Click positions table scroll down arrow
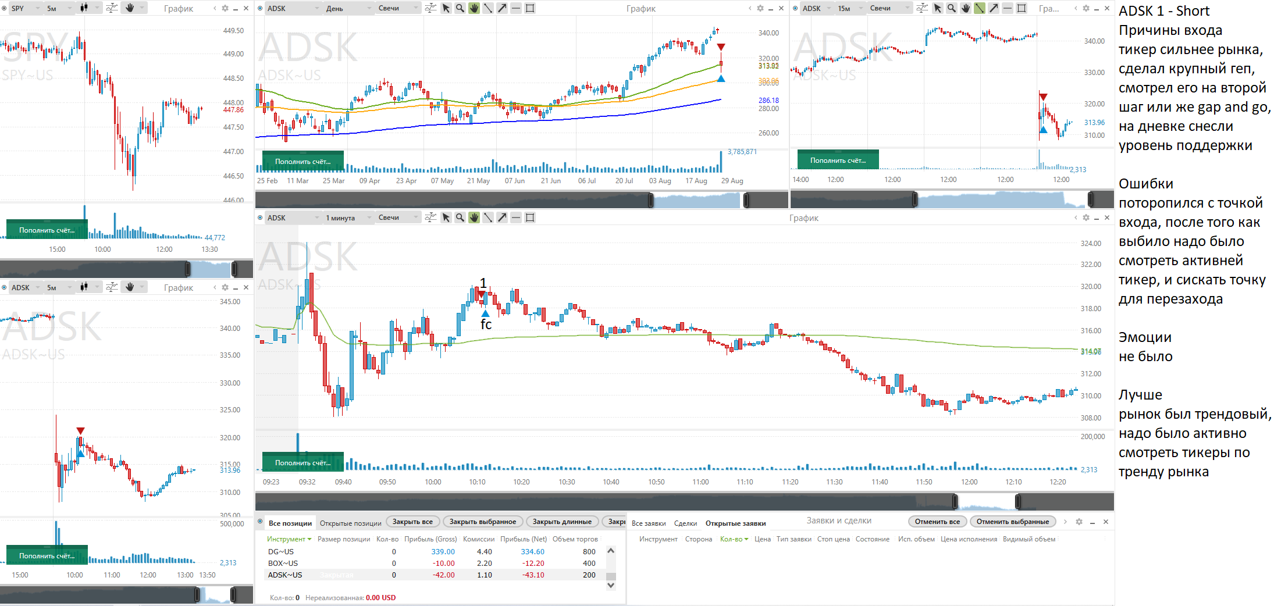Screen dimensions: 1274x606 click(611, 586)
